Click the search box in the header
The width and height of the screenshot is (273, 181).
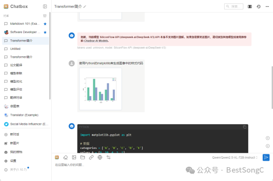pyautogui.click(x=234, y=6)
